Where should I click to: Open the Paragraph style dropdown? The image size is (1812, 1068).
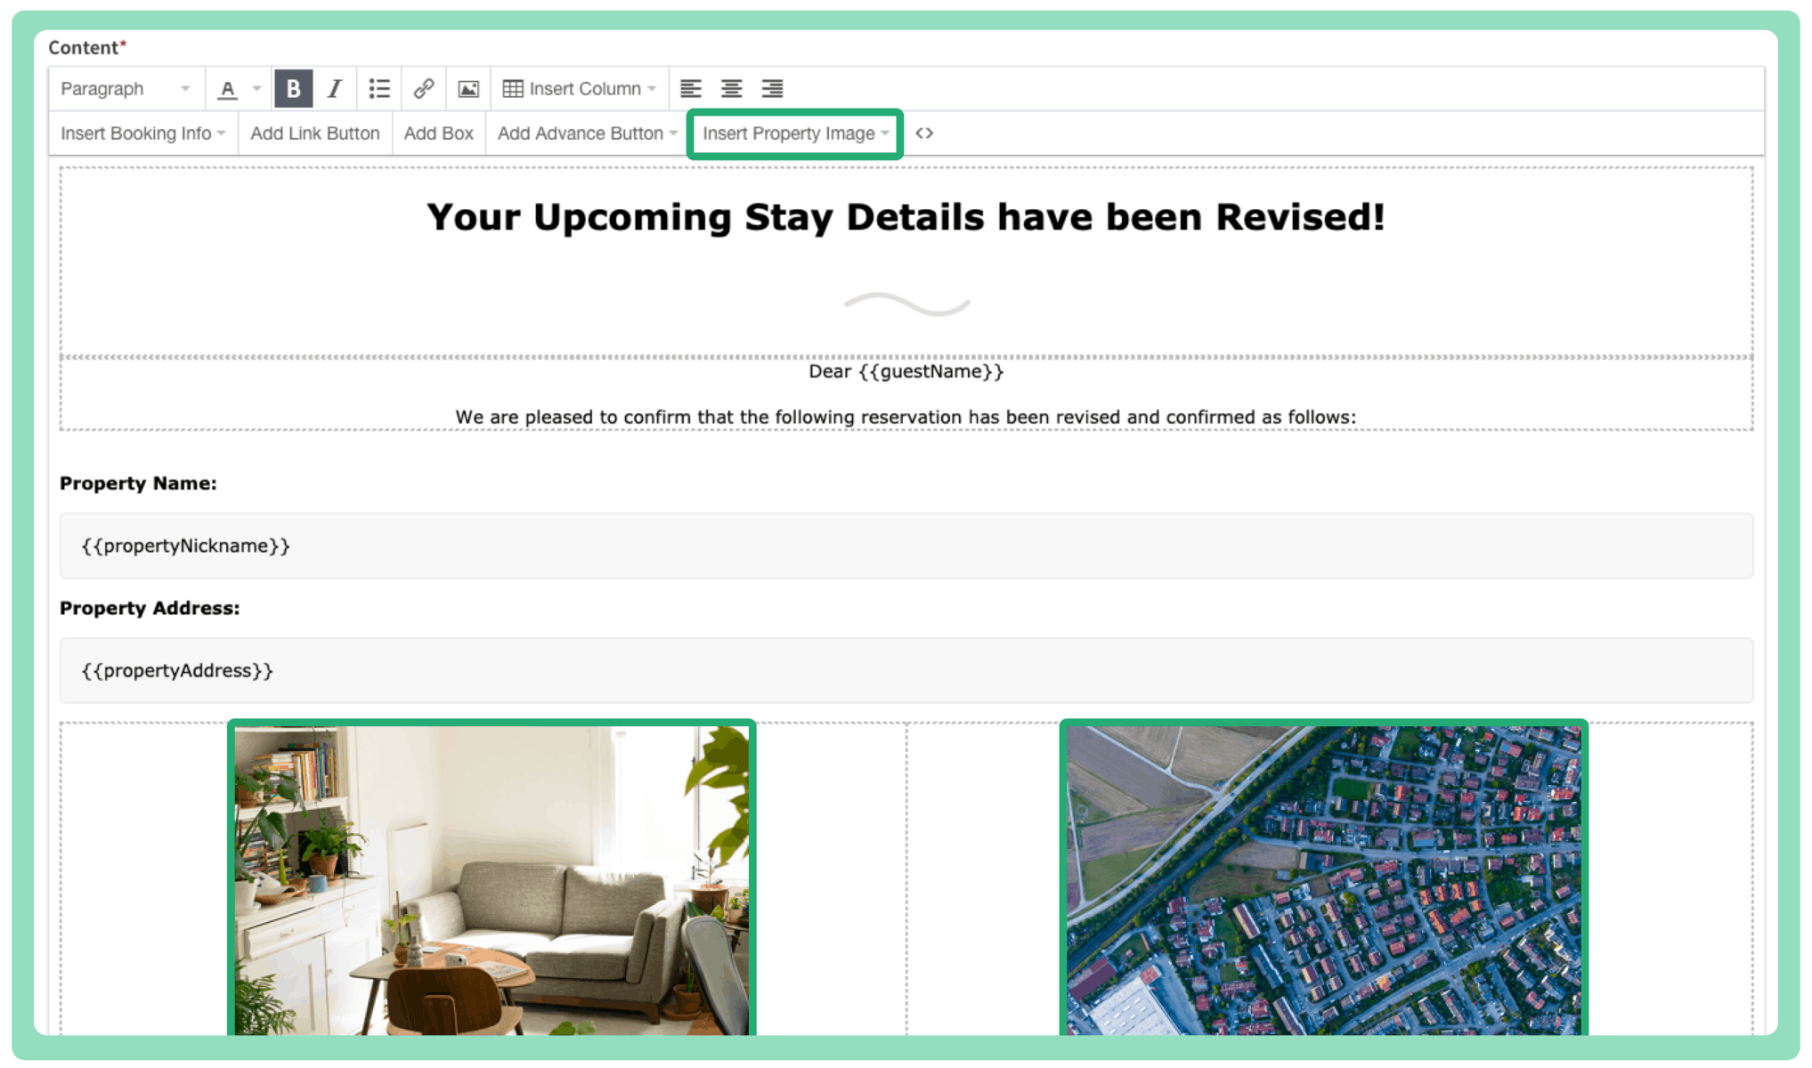126,89
